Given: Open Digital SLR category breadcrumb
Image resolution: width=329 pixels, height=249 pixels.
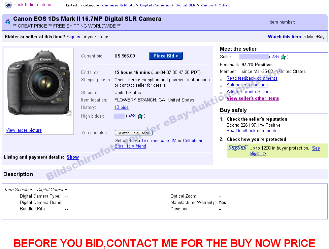Looking at the screenshot, I should coord(185,5).
